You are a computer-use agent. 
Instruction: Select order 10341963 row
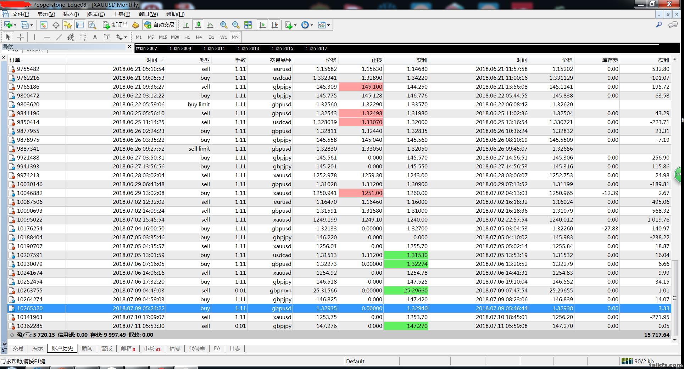[x=340, y=317]
